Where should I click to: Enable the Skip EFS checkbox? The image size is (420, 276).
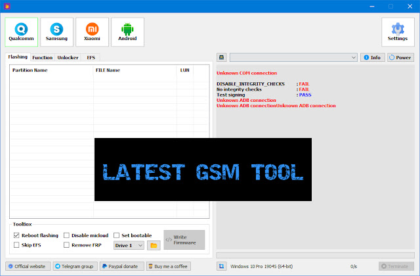16,245
